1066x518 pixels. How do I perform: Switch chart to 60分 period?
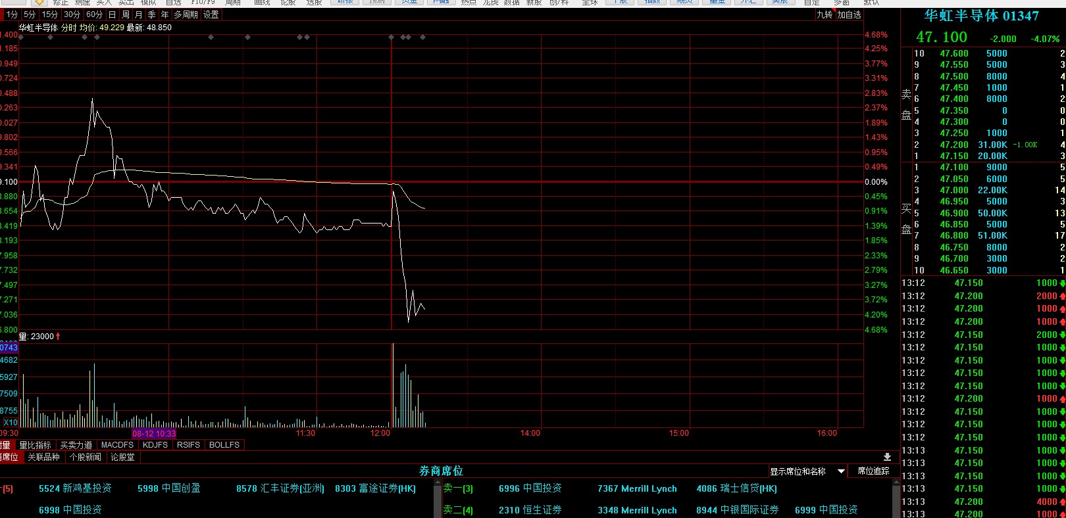(x=95, y=14)
